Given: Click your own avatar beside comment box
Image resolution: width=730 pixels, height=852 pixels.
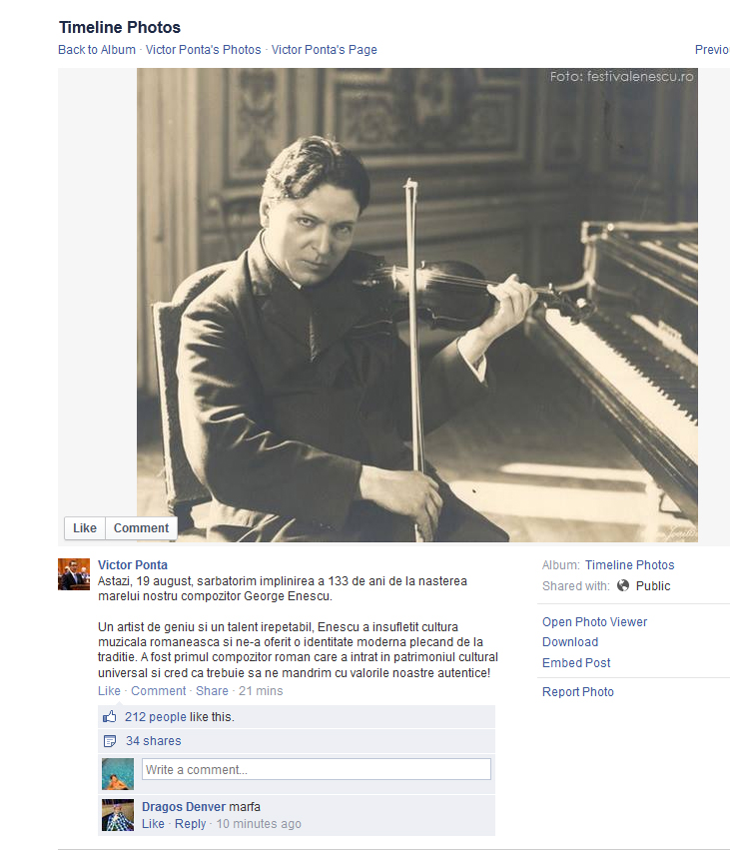Looking at the screenshot, I should point(118,774).
